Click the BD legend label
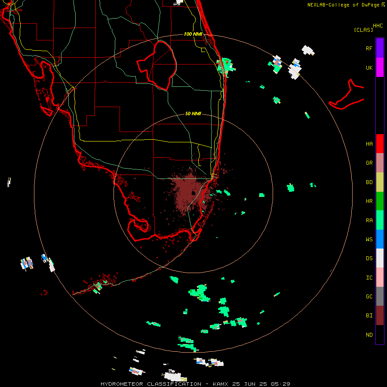 [369, 182]
